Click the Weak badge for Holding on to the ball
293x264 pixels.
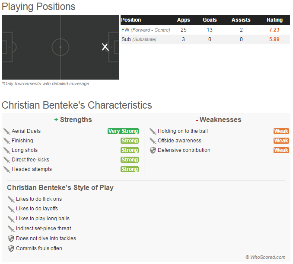pyautogui.click(x=281, y=131)
